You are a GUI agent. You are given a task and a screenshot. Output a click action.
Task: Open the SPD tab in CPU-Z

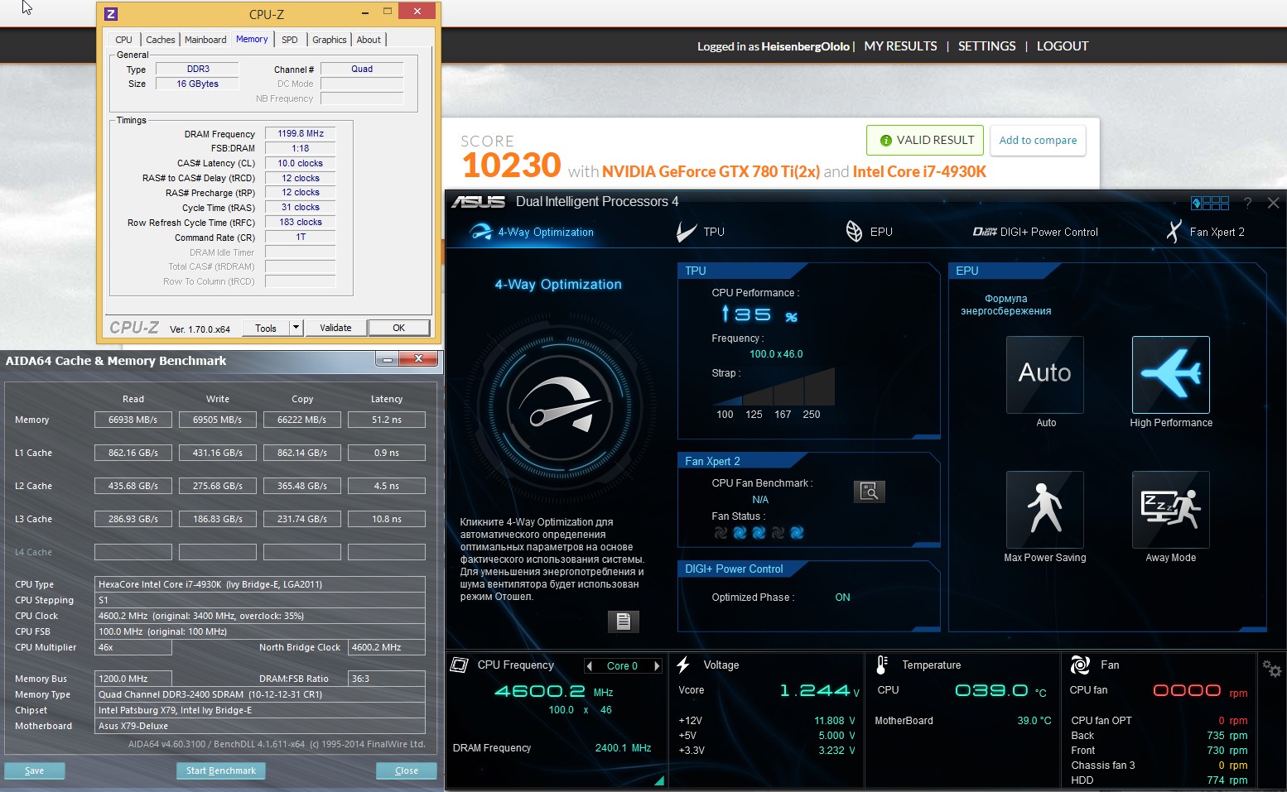[x=289, y=40]
